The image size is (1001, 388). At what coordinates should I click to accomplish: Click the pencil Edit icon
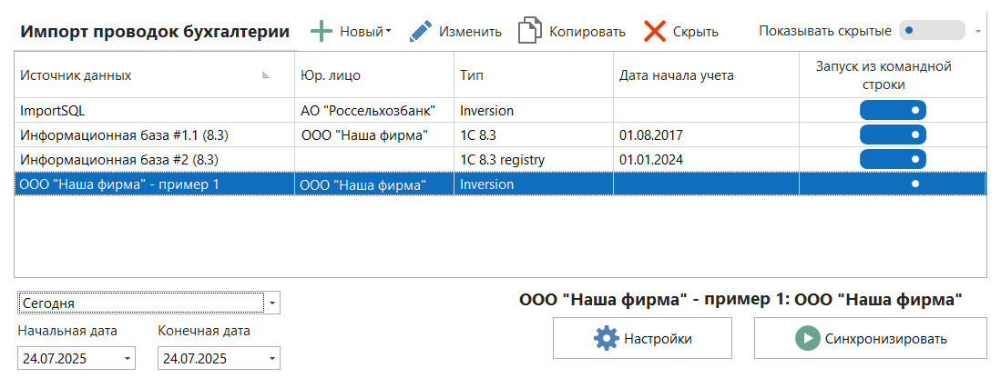[420, 32]
